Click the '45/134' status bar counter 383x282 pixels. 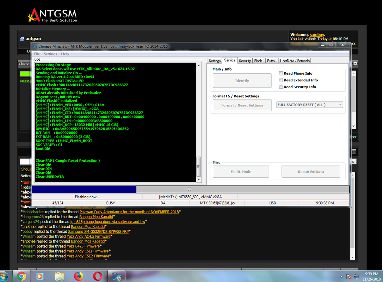[58, 203]
